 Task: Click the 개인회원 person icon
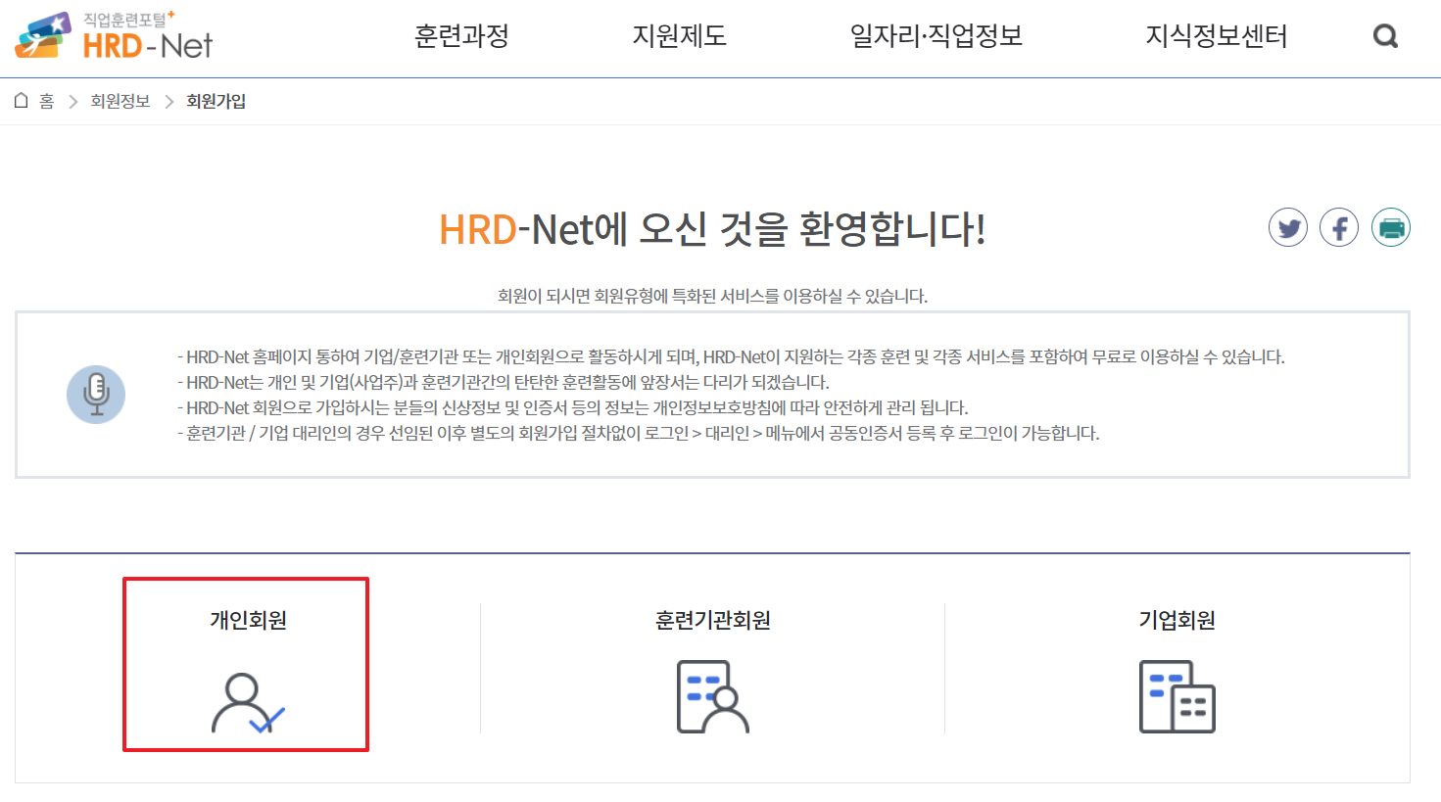[248, 702]
